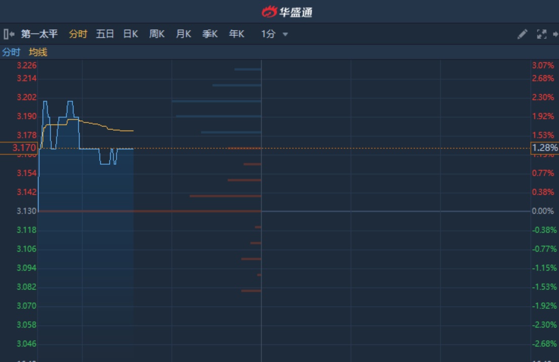Click the highlighted 3.170 price label
This screenshot has height=362, width=559.
pos(19,148)
